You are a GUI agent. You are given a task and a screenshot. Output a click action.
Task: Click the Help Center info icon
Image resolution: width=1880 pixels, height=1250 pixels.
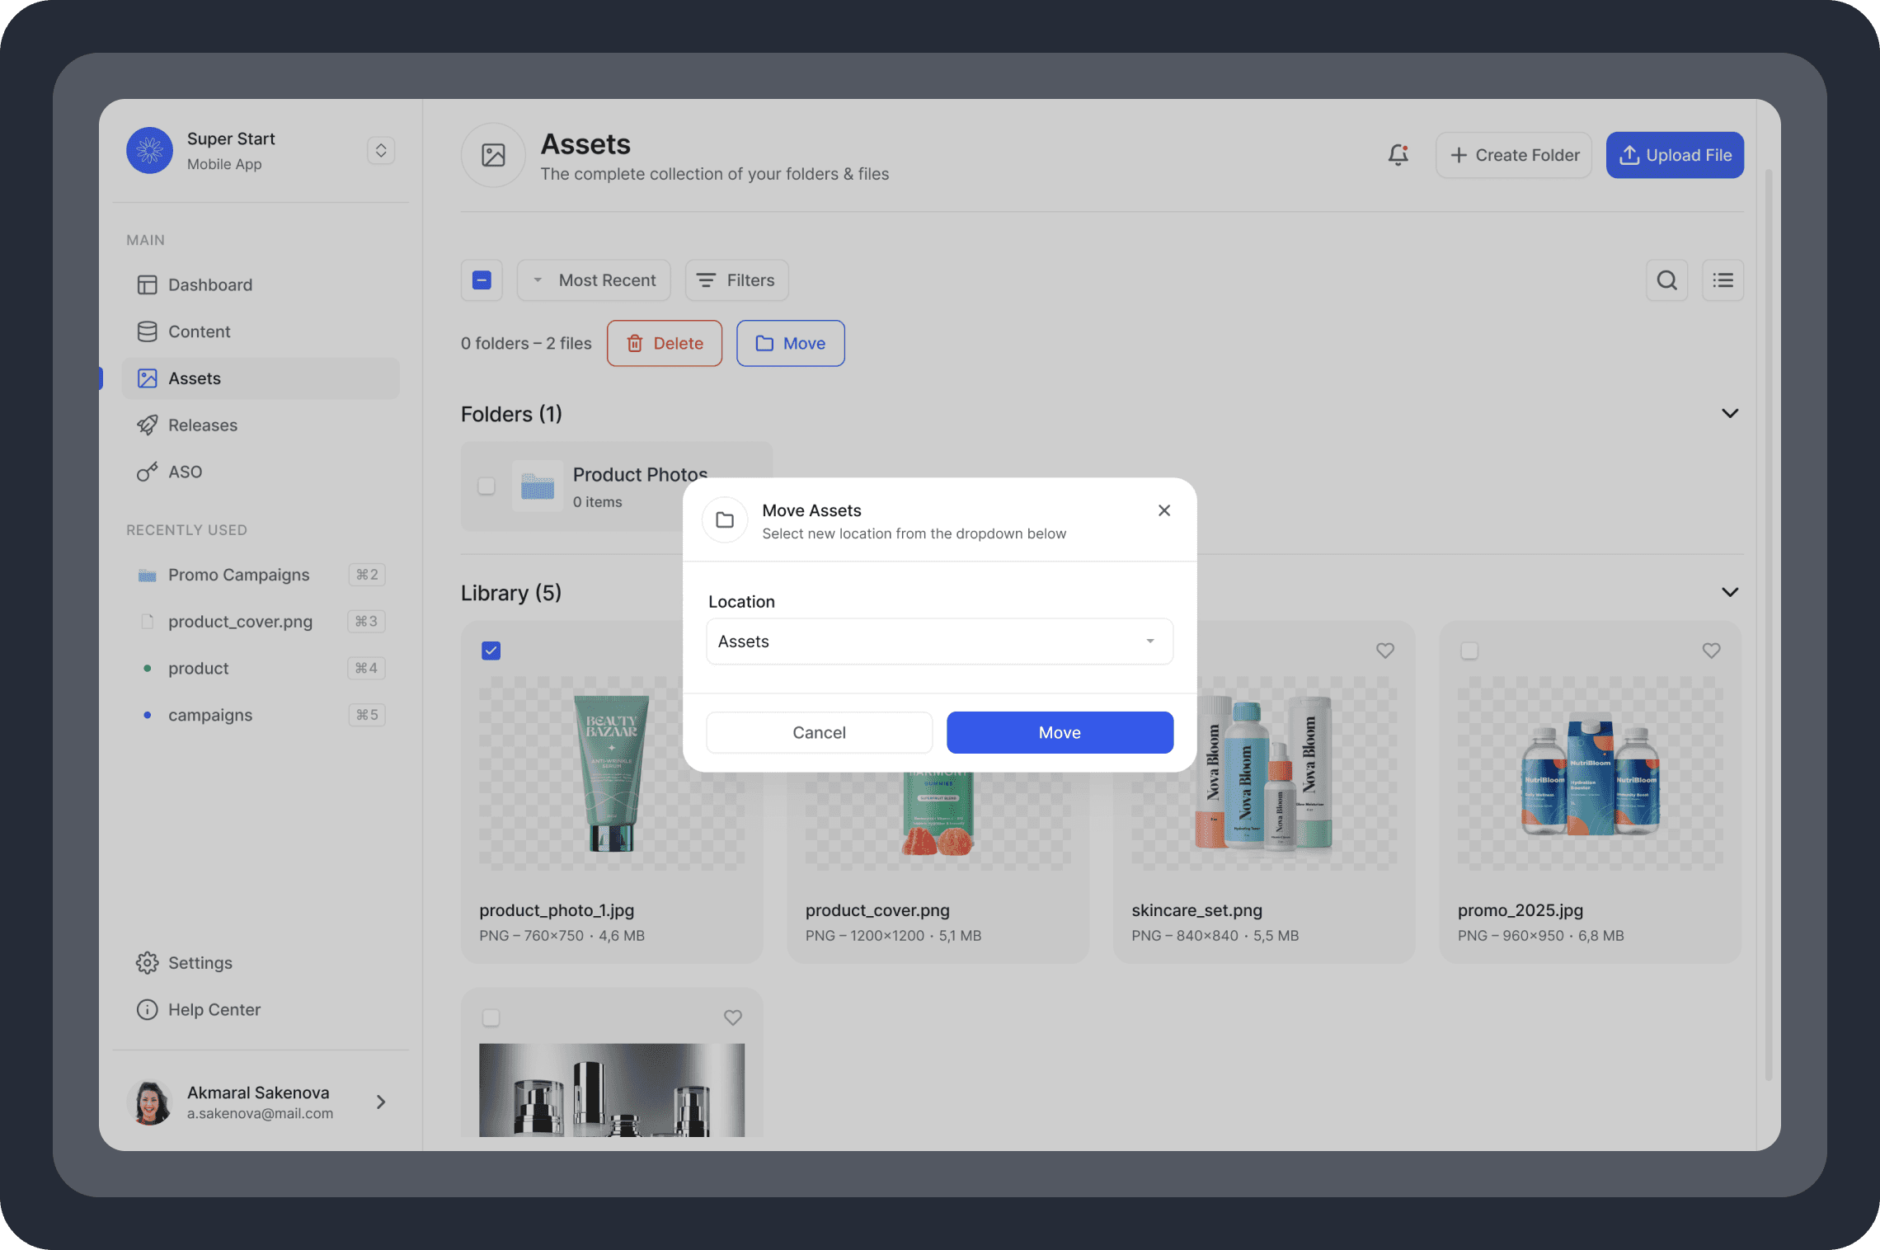[x=147, y=1009]
